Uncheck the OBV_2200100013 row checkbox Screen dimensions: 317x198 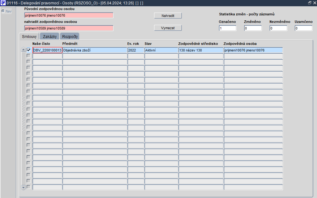(29, 50)
